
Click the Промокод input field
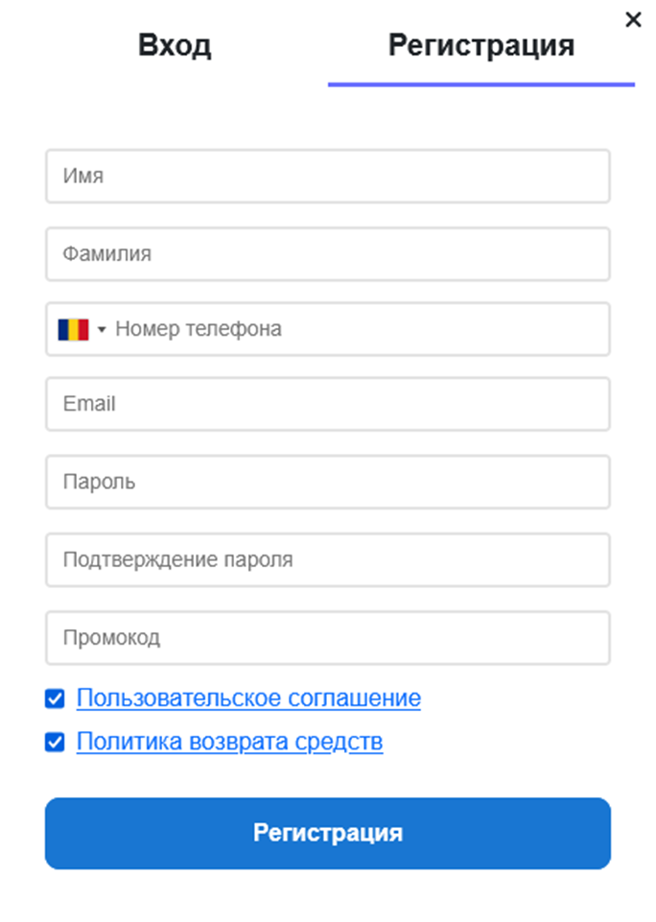(328, 637)
